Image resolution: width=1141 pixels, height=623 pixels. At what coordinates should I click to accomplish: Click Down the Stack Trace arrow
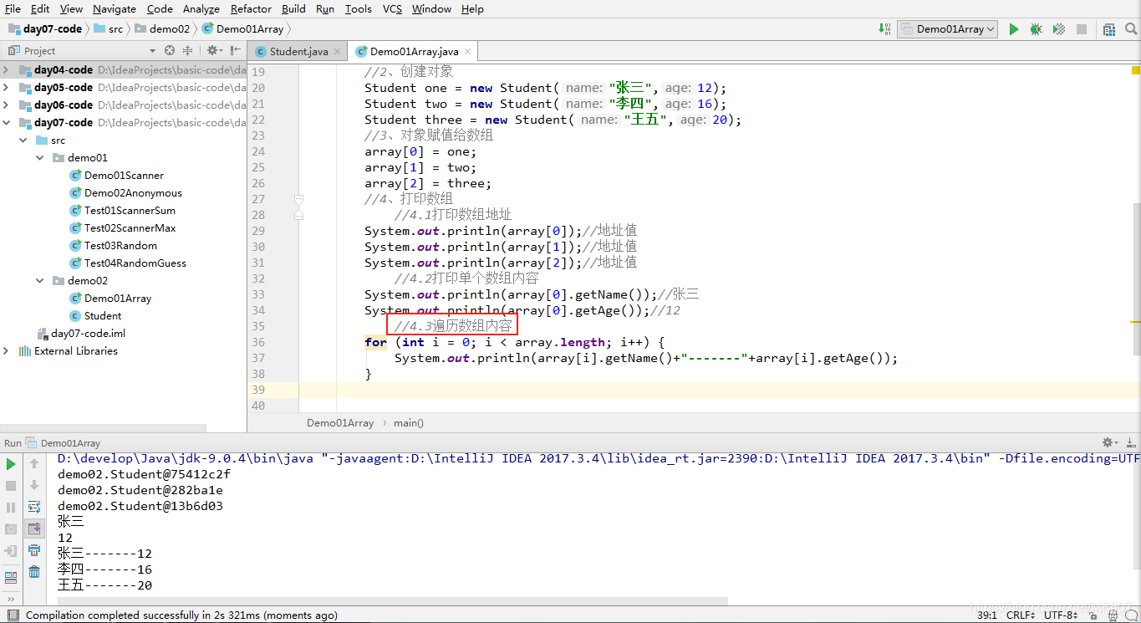click(34, 485)
